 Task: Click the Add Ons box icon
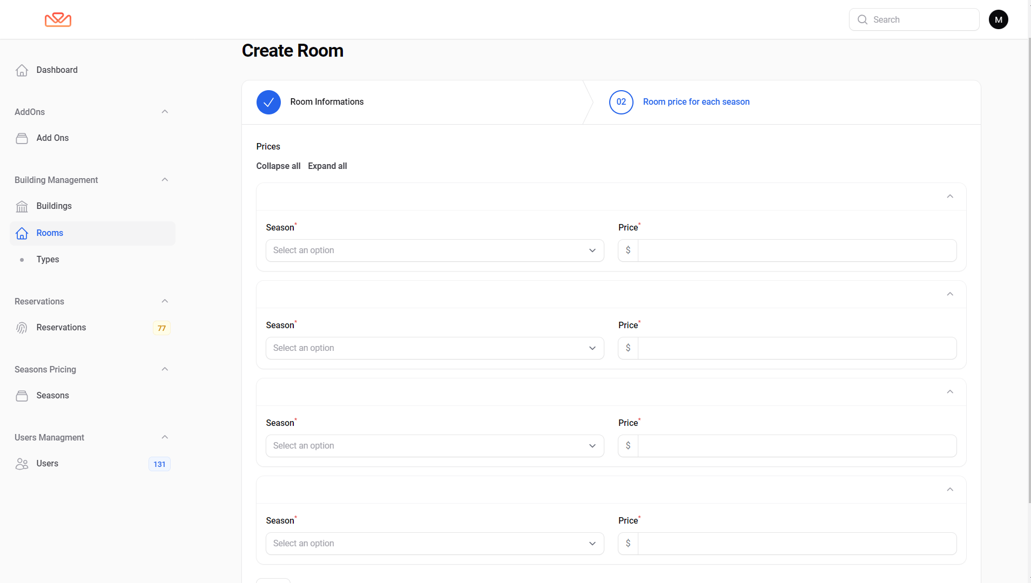point(22,138)
